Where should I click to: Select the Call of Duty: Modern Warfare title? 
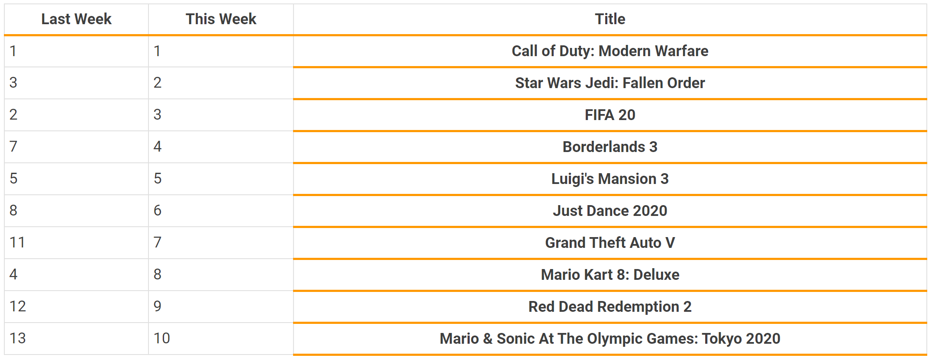[x=610, y=51]
